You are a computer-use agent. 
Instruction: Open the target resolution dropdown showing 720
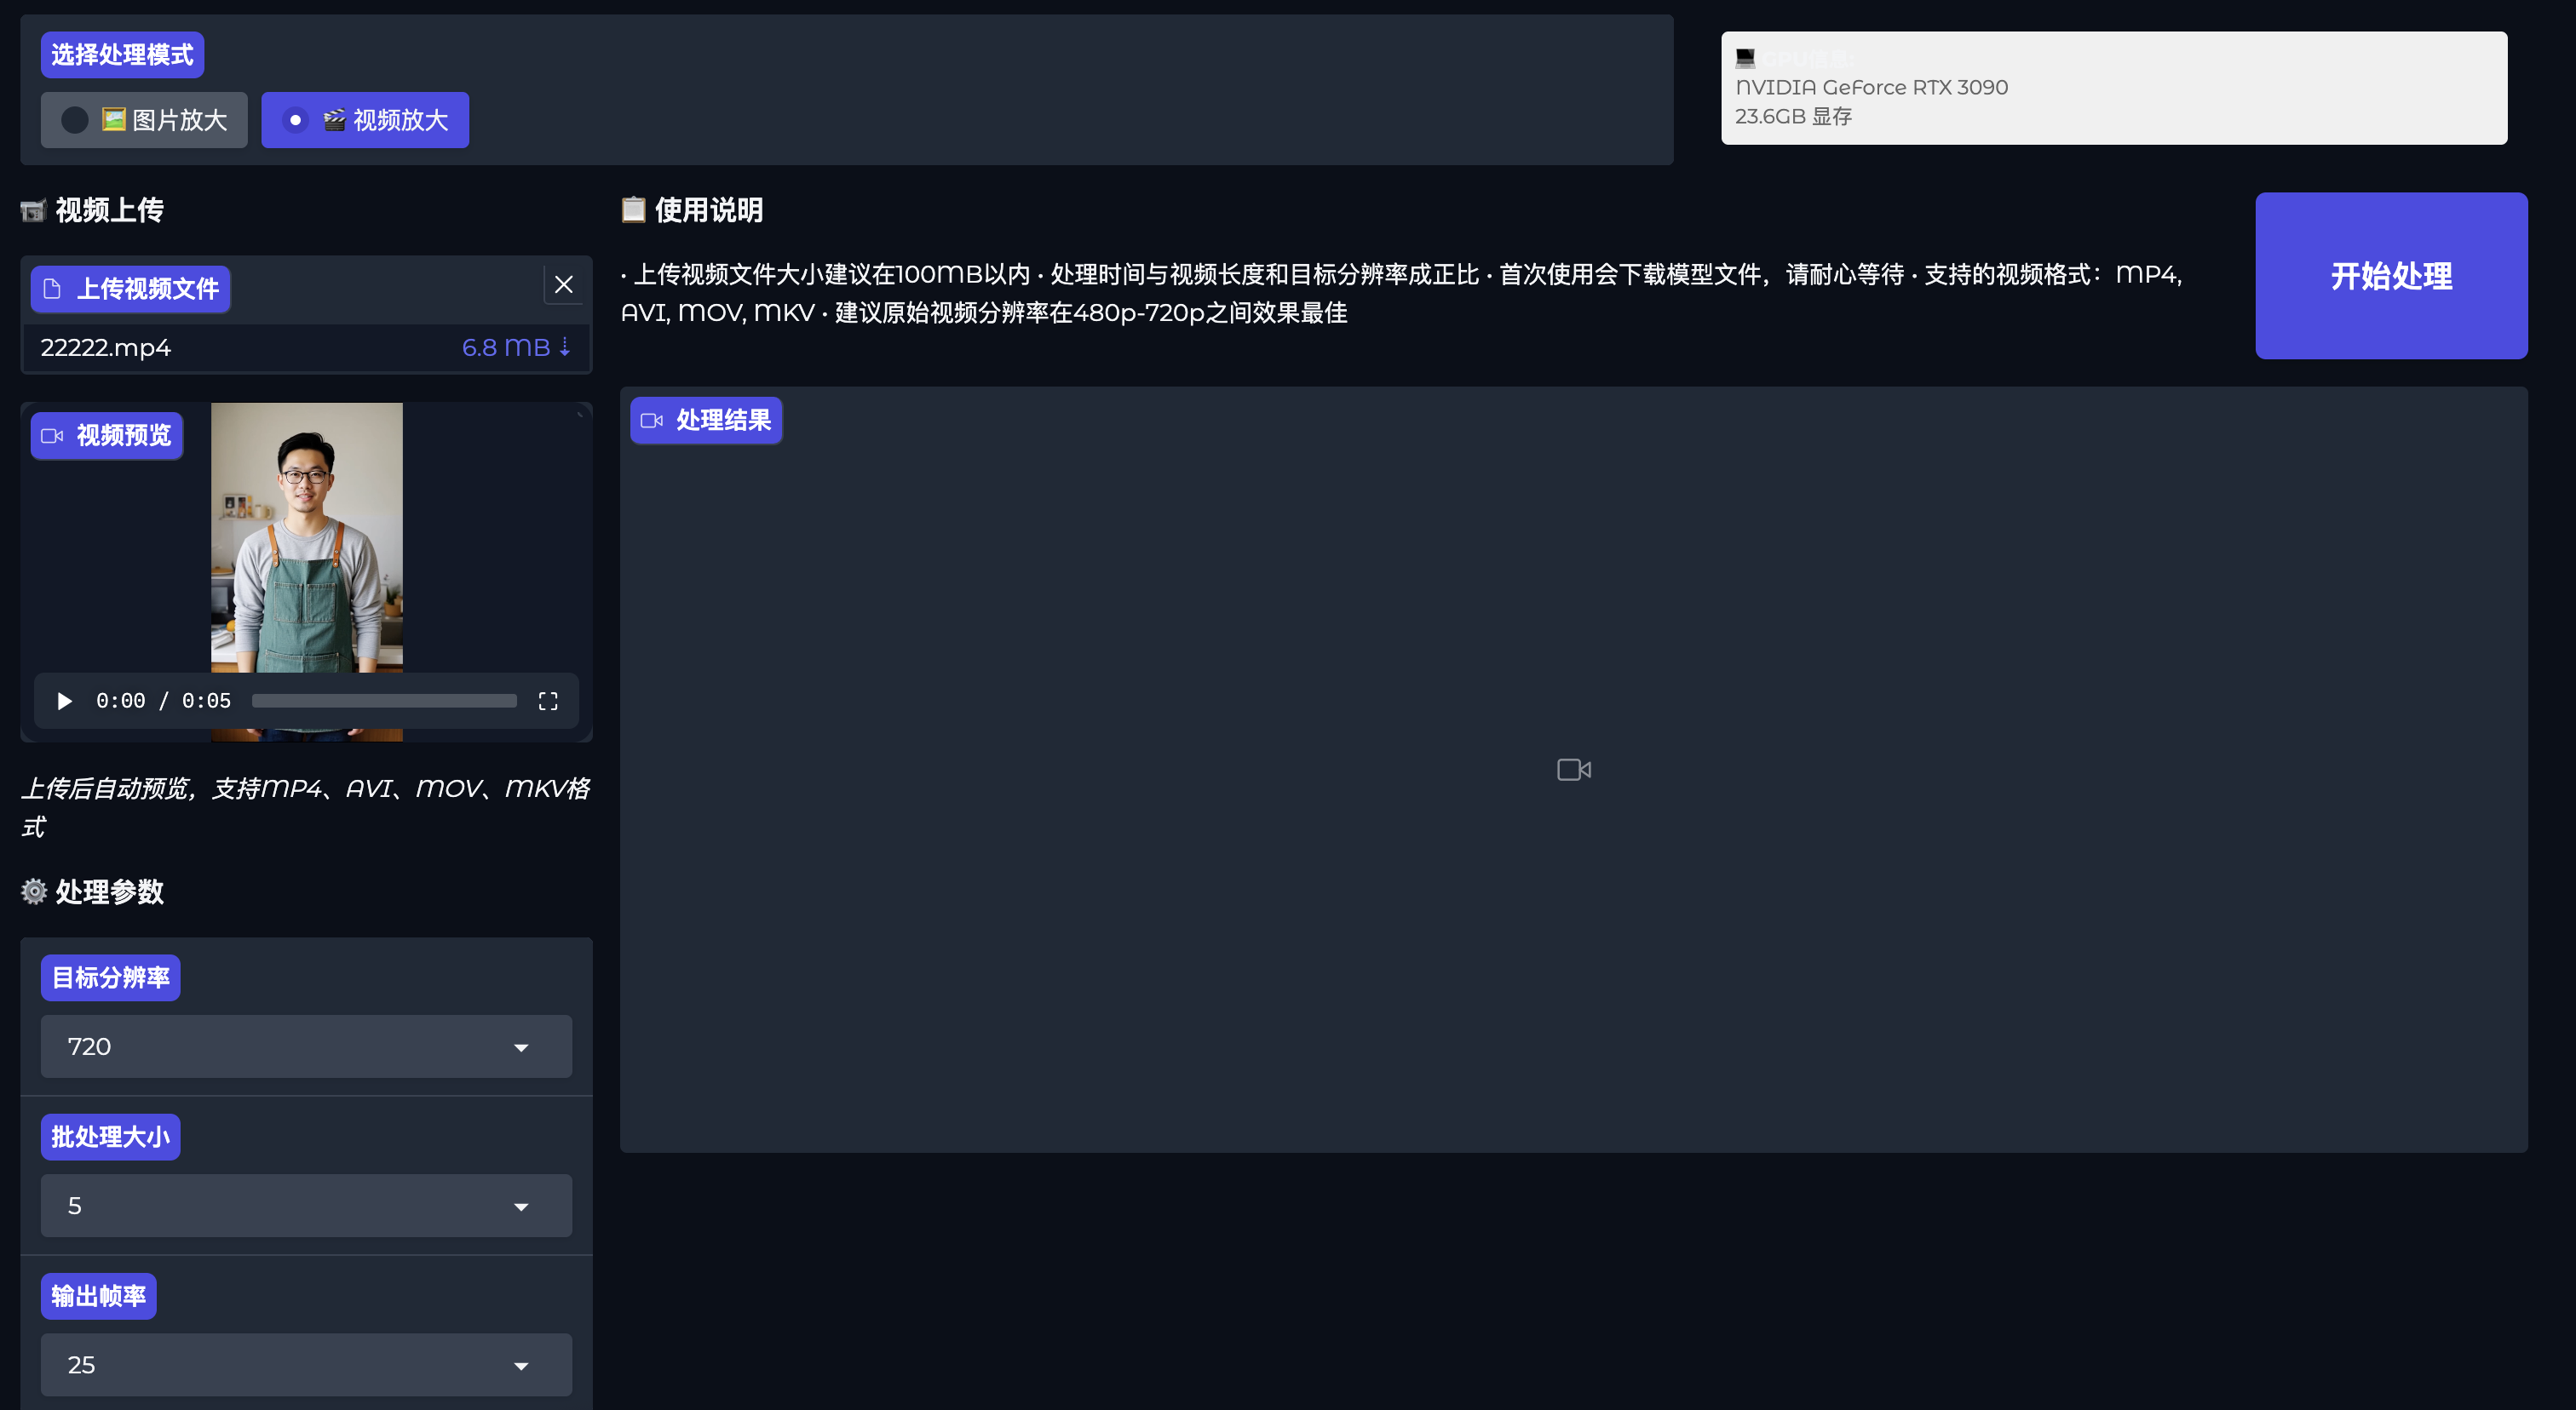click(306, 1046)
